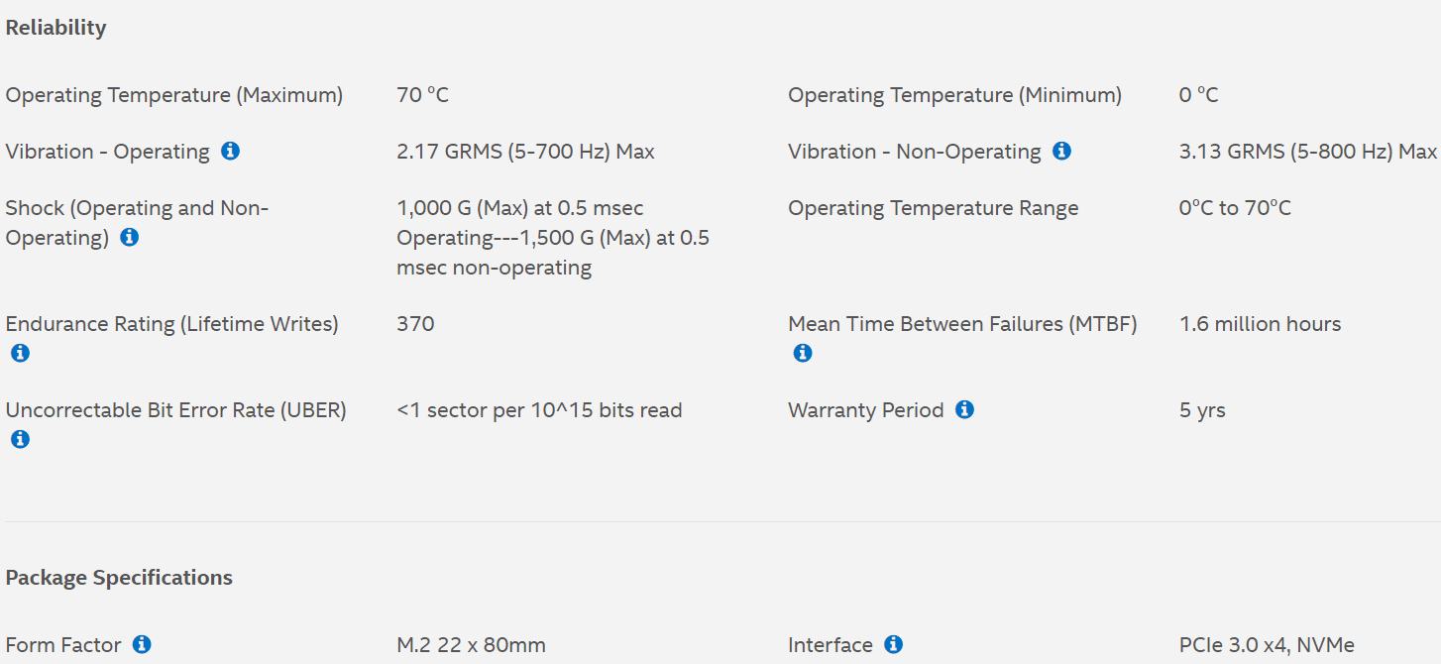Select the PCIe 3.0 x4, NVMe value

tap(1267, 645)
